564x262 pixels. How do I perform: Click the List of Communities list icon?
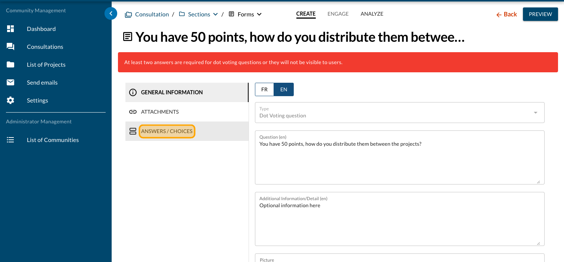click(x=10, y=140)
